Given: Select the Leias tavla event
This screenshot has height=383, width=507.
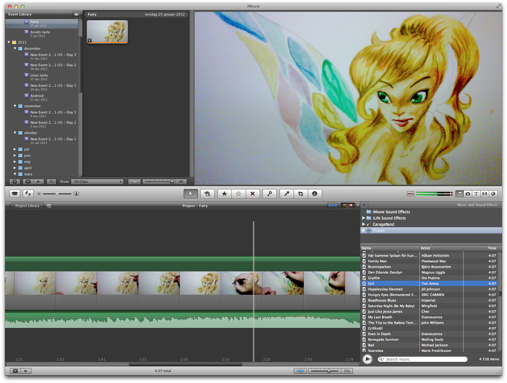Looking at the screenshot, I should coord(39,75).
